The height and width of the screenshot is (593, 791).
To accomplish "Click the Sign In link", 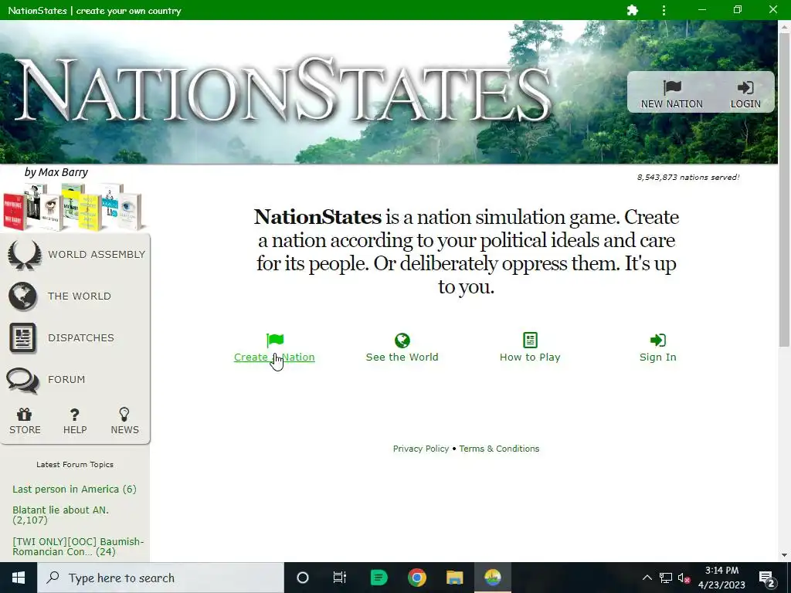I will (x=658, y=357).
